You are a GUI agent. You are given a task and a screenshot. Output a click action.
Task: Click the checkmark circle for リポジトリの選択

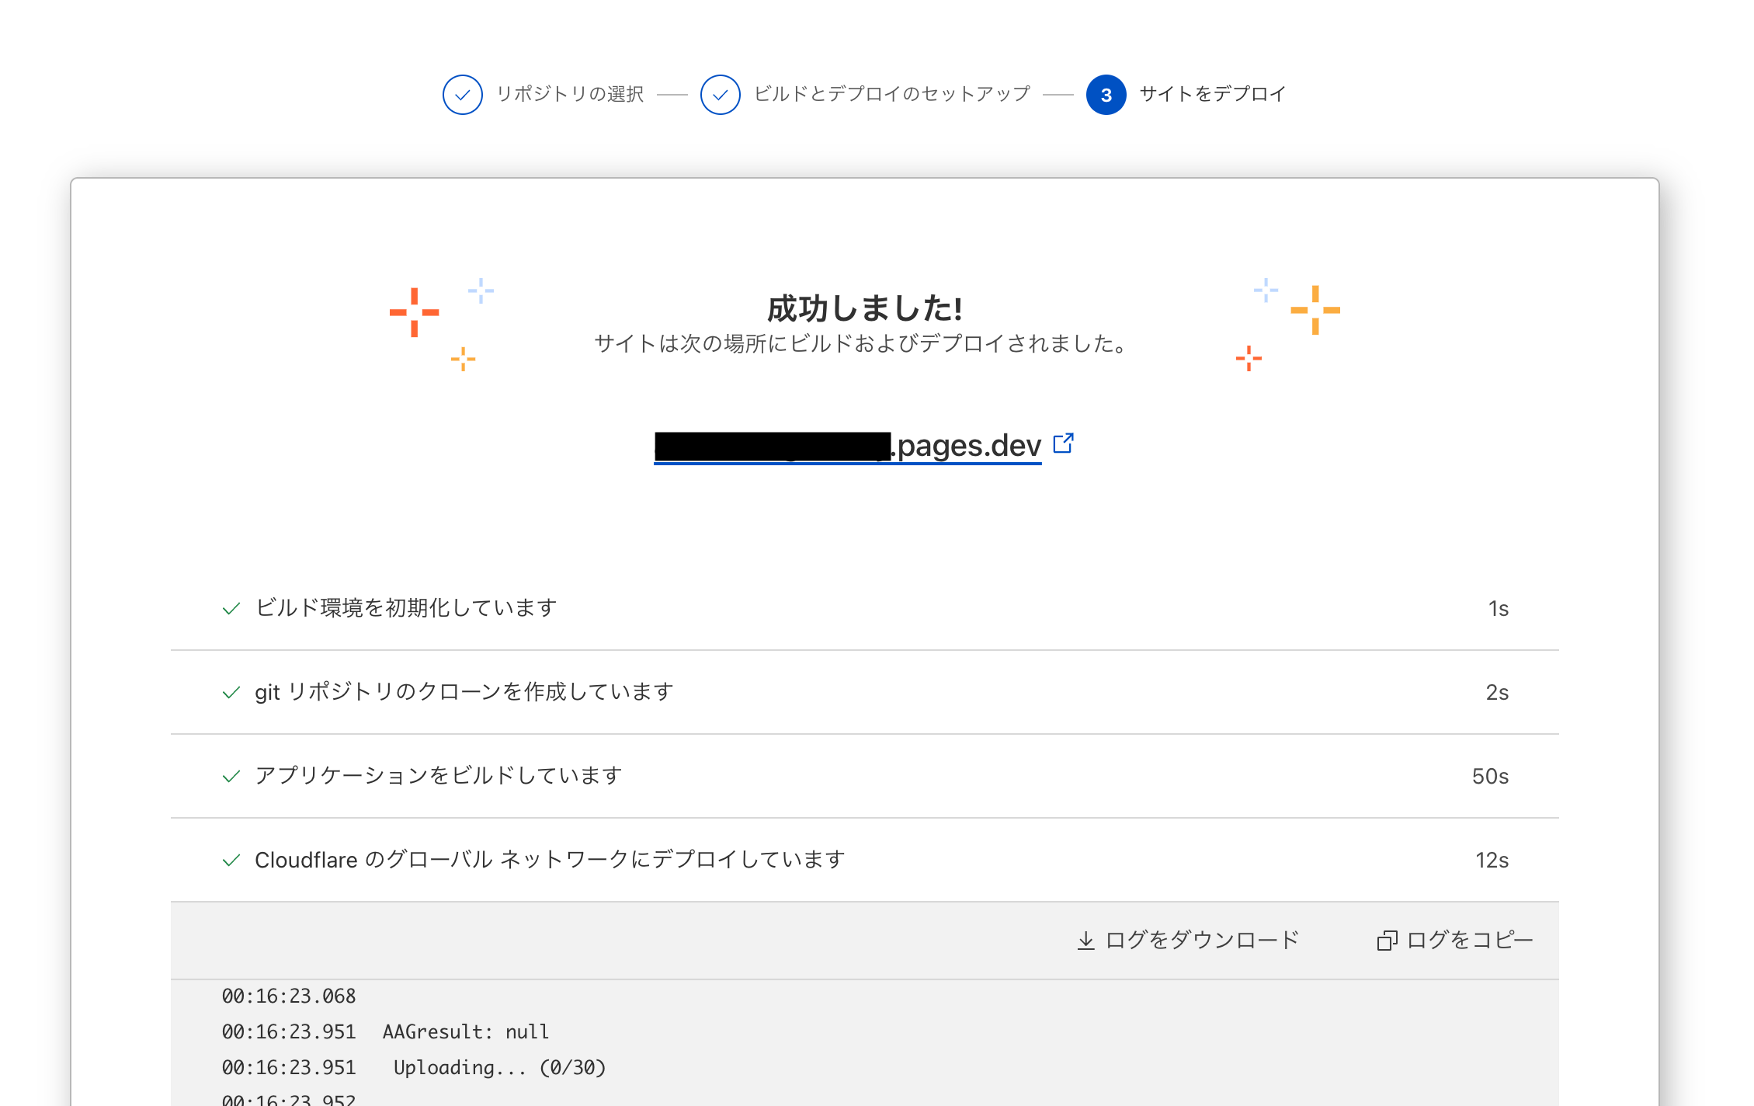pos(462,95)
